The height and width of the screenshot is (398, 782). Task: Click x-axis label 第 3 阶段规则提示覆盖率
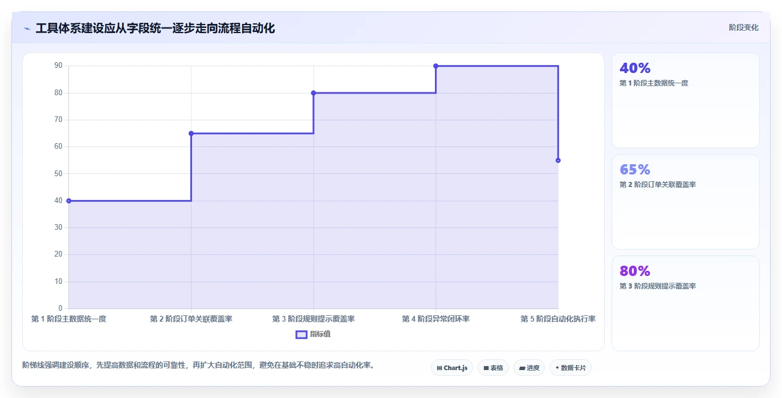[313, 319]
